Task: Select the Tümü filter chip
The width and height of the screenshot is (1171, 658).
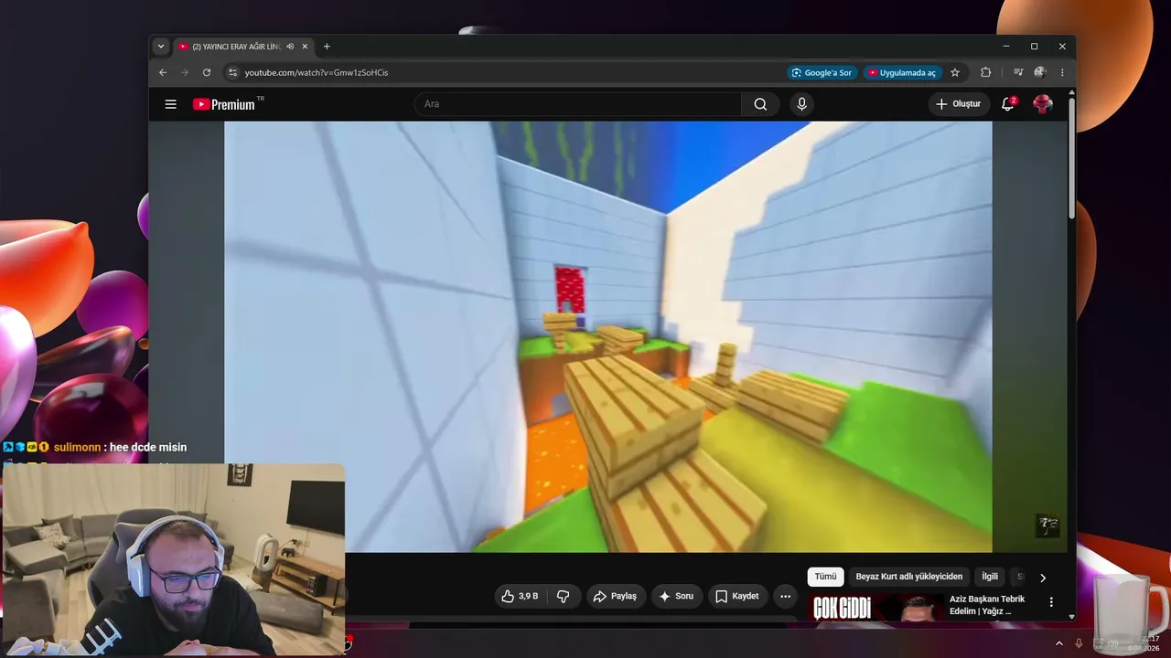Action: click(825, 577)
